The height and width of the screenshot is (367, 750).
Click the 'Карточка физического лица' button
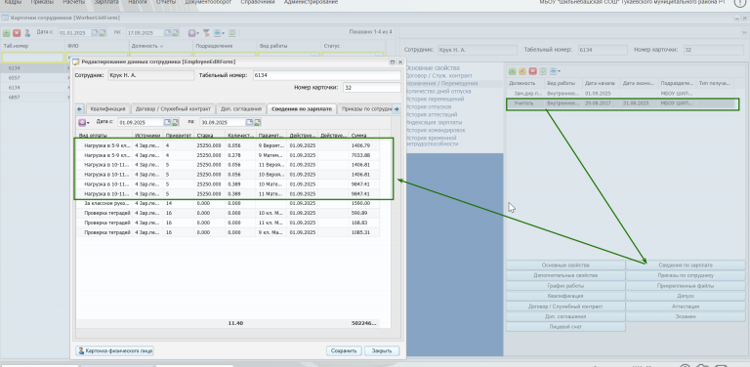115,350
